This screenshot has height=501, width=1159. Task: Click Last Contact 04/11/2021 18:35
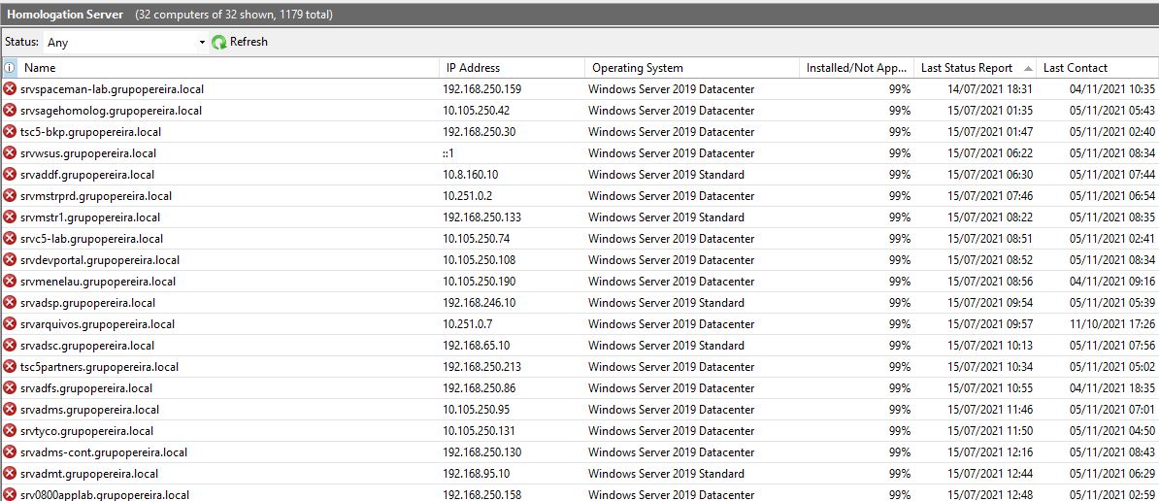tap(1112, 388)
